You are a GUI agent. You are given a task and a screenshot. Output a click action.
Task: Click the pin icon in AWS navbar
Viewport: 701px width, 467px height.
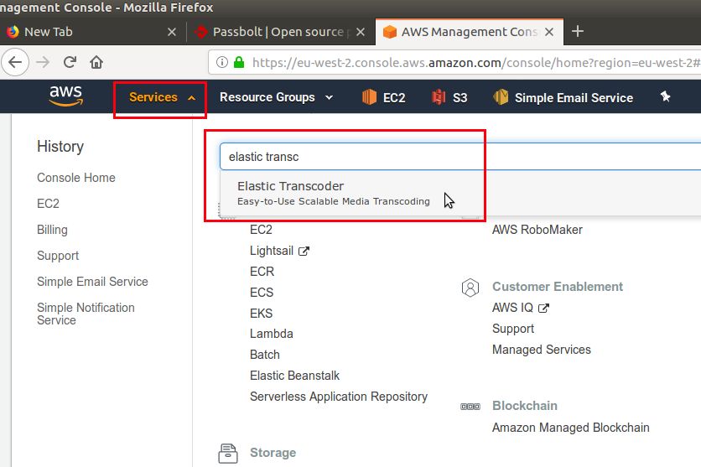click(x=665, y=96)
